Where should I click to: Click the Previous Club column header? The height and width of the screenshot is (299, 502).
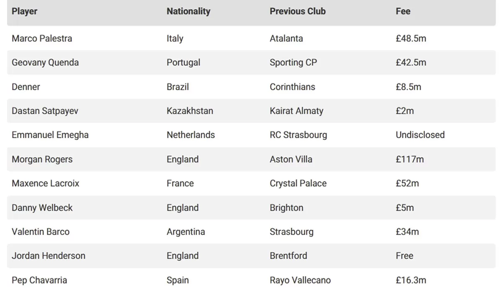tap(297, 11)
